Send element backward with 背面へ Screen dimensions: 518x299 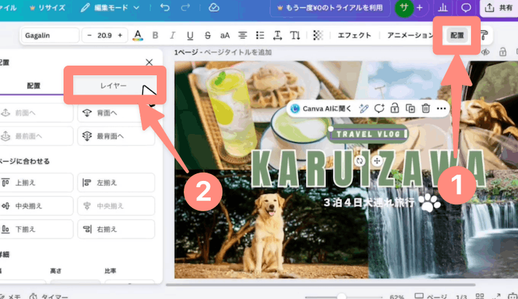click(116, 113)
